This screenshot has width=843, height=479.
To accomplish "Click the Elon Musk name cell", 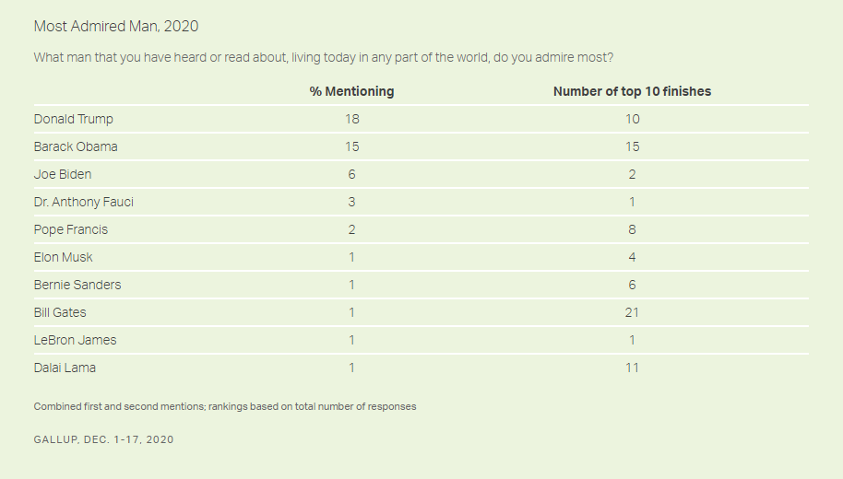I will click(64, 257).
